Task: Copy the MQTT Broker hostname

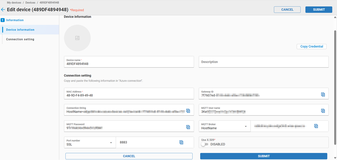Action: 316,126
